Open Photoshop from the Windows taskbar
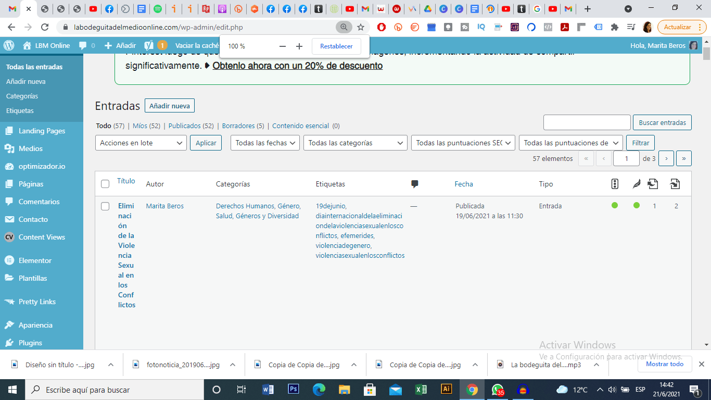This screenshot has height=400, width=711. 294,389
